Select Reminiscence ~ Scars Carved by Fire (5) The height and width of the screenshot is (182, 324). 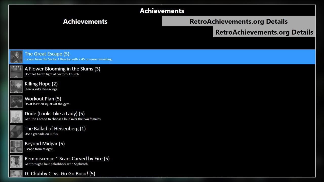(x=67, y=158)
